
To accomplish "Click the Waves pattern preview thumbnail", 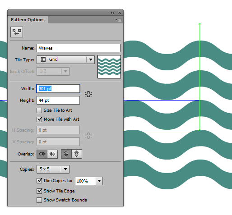I will 109,67.
